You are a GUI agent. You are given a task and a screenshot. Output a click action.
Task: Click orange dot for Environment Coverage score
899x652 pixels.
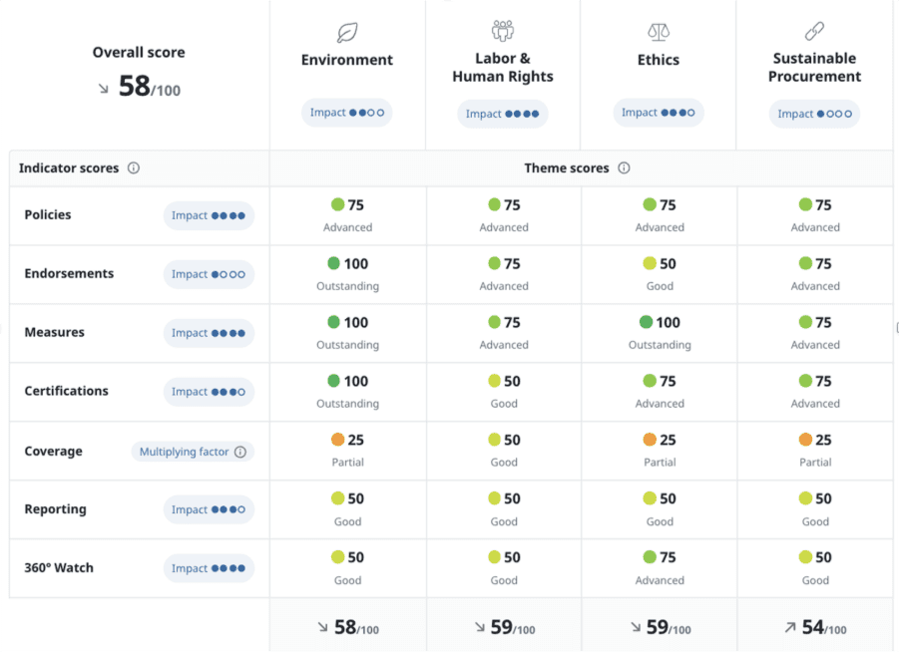[x=338, y=440]
